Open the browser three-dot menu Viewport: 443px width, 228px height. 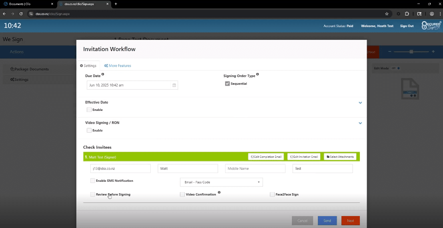(439, 14)
